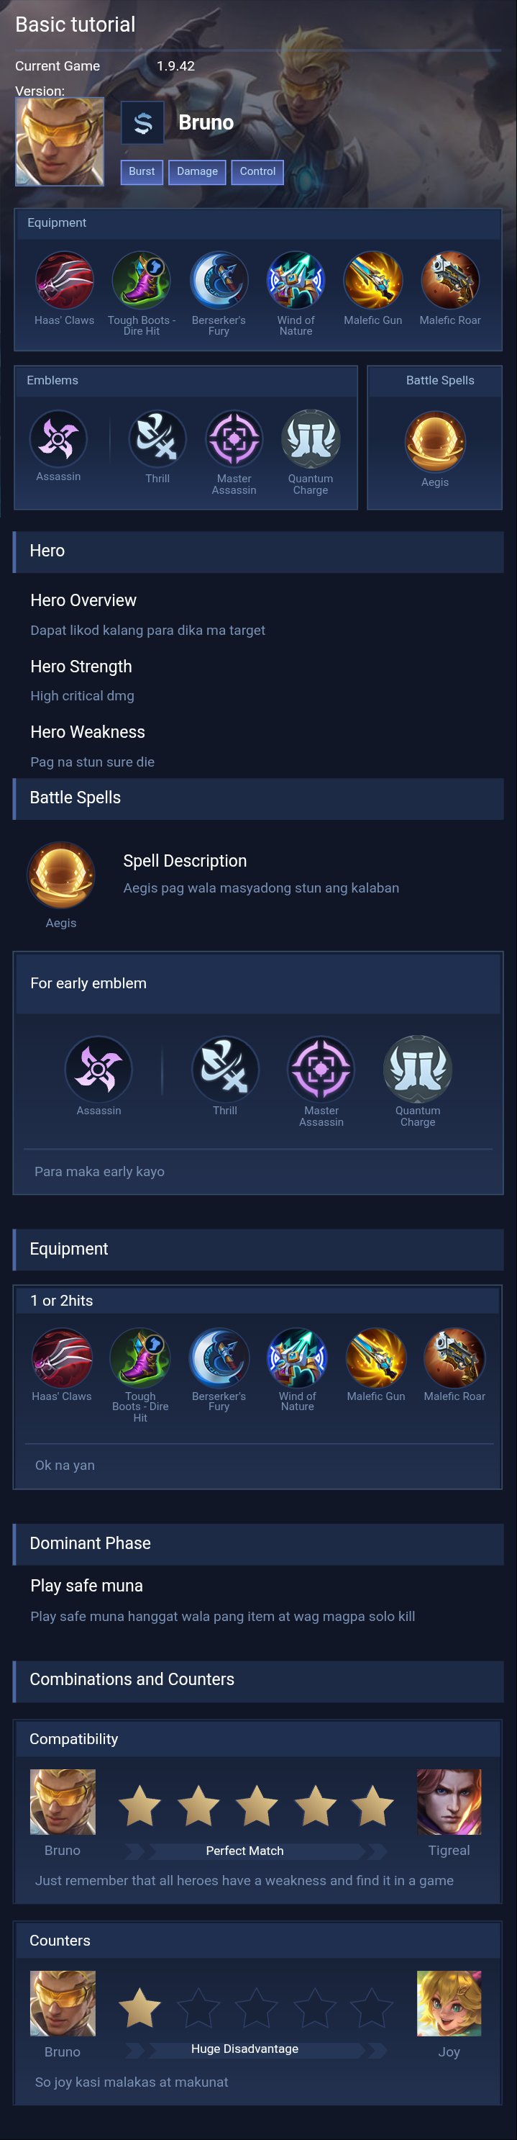Open Malefic Roar item in top Equipment row
This screenshot has height=2140, width=517.
click(x=450, y=281)
